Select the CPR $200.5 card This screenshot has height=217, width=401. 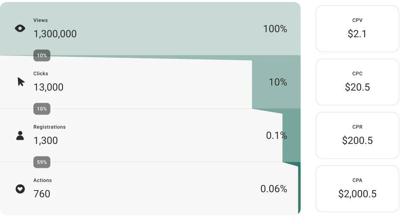357,135
